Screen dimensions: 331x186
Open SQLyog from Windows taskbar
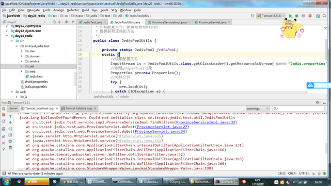175,182
